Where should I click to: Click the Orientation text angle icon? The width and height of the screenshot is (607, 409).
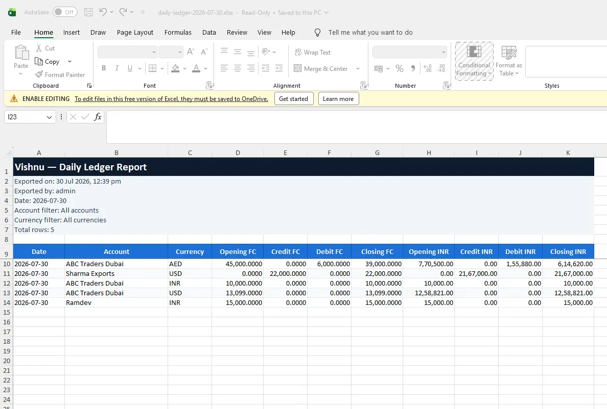tap(266, 52)
